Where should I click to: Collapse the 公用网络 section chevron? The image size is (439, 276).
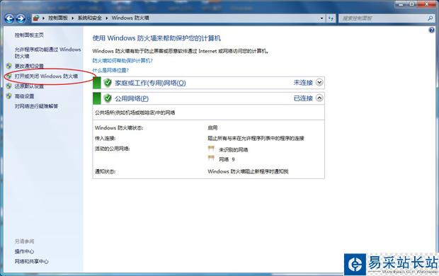coord(319,98)
